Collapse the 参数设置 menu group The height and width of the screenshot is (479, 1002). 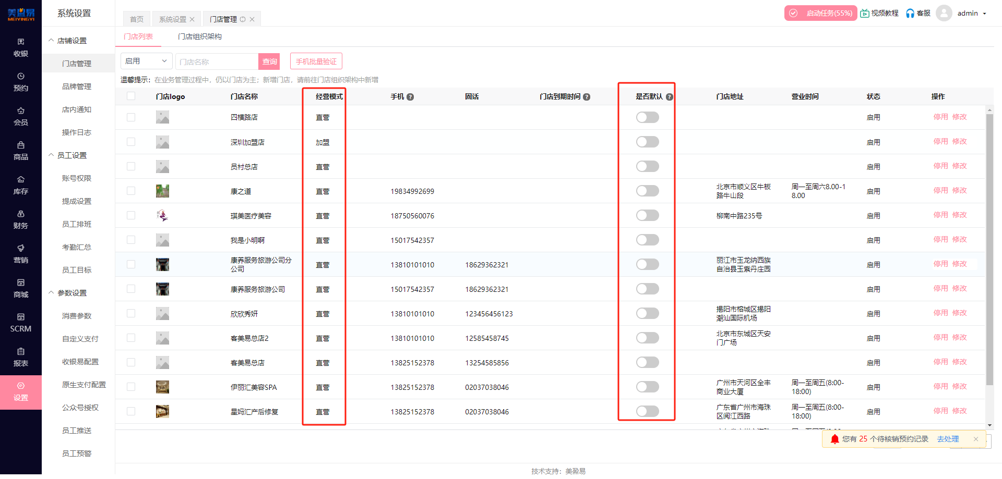pos(51,292)
